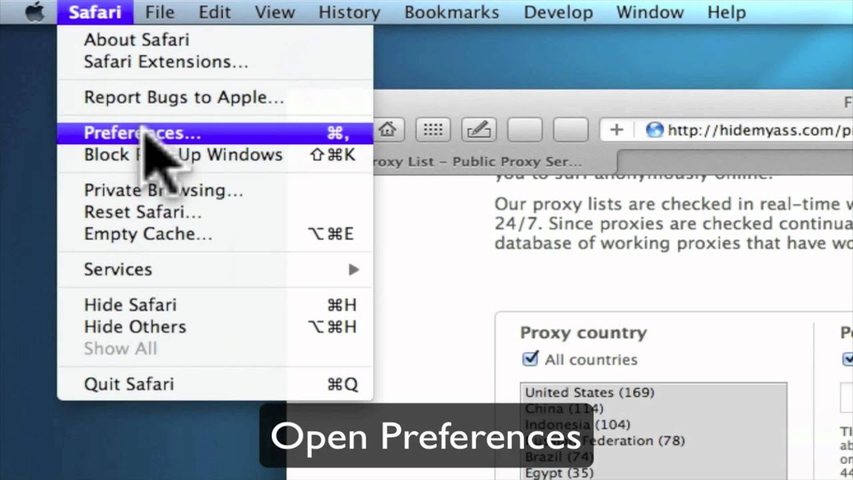The width and height of the screenshot is (853, 480).
Task: Open the View menu
Action: [275, 12]
